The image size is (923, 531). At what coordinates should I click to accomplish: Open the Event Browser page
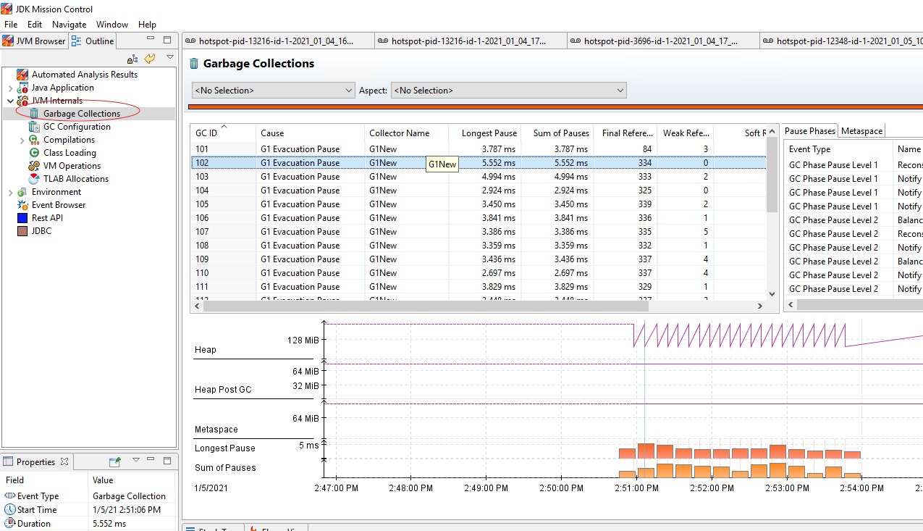click(58, 205)
